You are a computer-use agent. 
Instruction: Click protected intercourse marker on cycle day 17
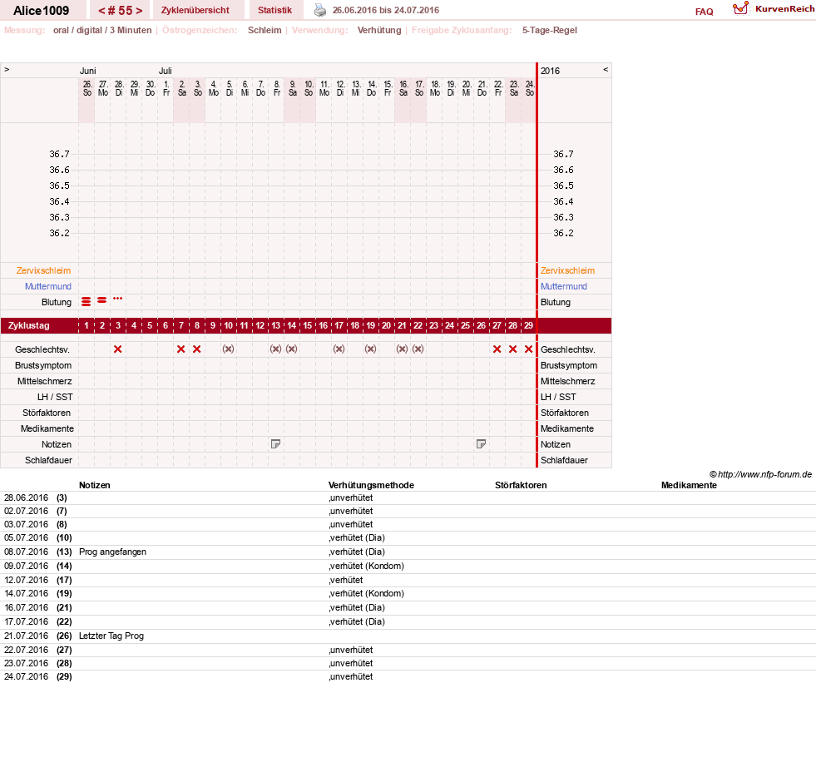tap(339, 349)
